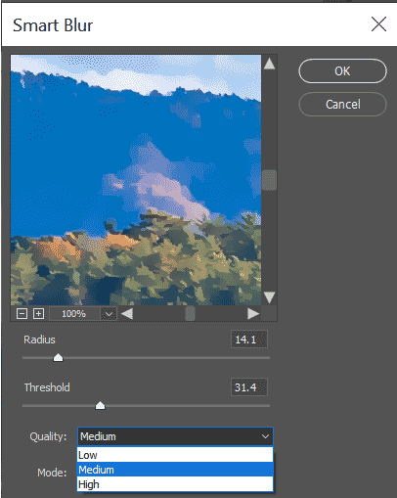397x498 pixels.
Task: Zoom in preview with plus icon
Action: (38, 314)
